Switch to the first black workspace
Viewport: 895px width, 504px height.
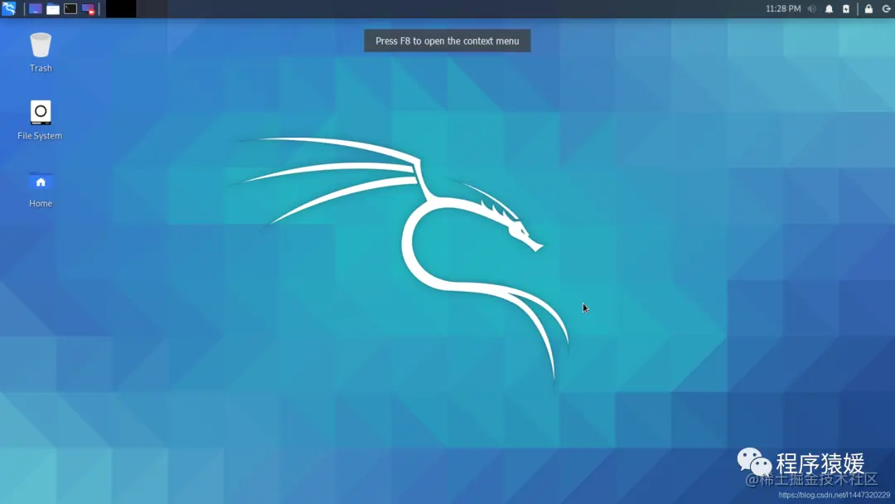[121, 8]
